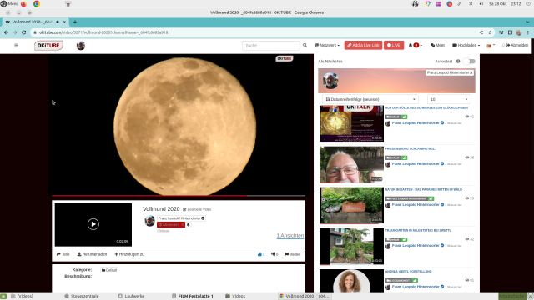Open the notifications bell in the header
The image size is (534, 300).
point(411,45)
